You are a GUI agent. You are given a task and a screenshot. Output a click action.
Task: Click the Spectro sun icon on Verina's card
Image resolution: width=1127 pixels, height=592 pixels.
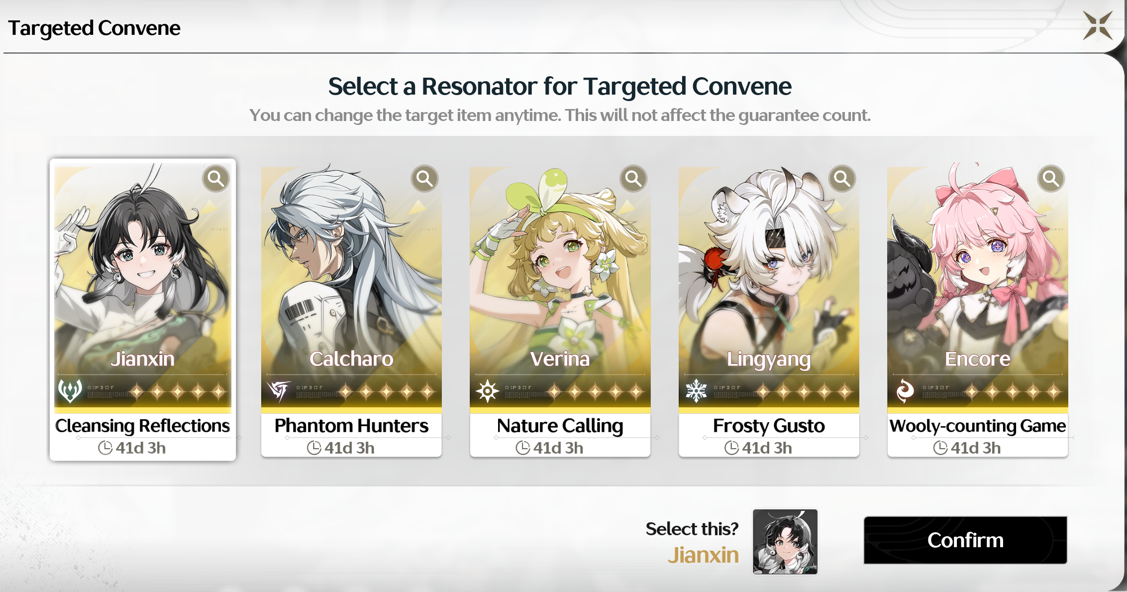[488, 391]
